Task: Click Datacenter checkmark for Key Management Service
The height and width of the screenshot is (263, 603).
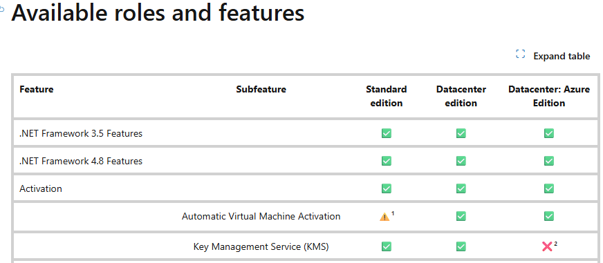Action: coord(461,246)
